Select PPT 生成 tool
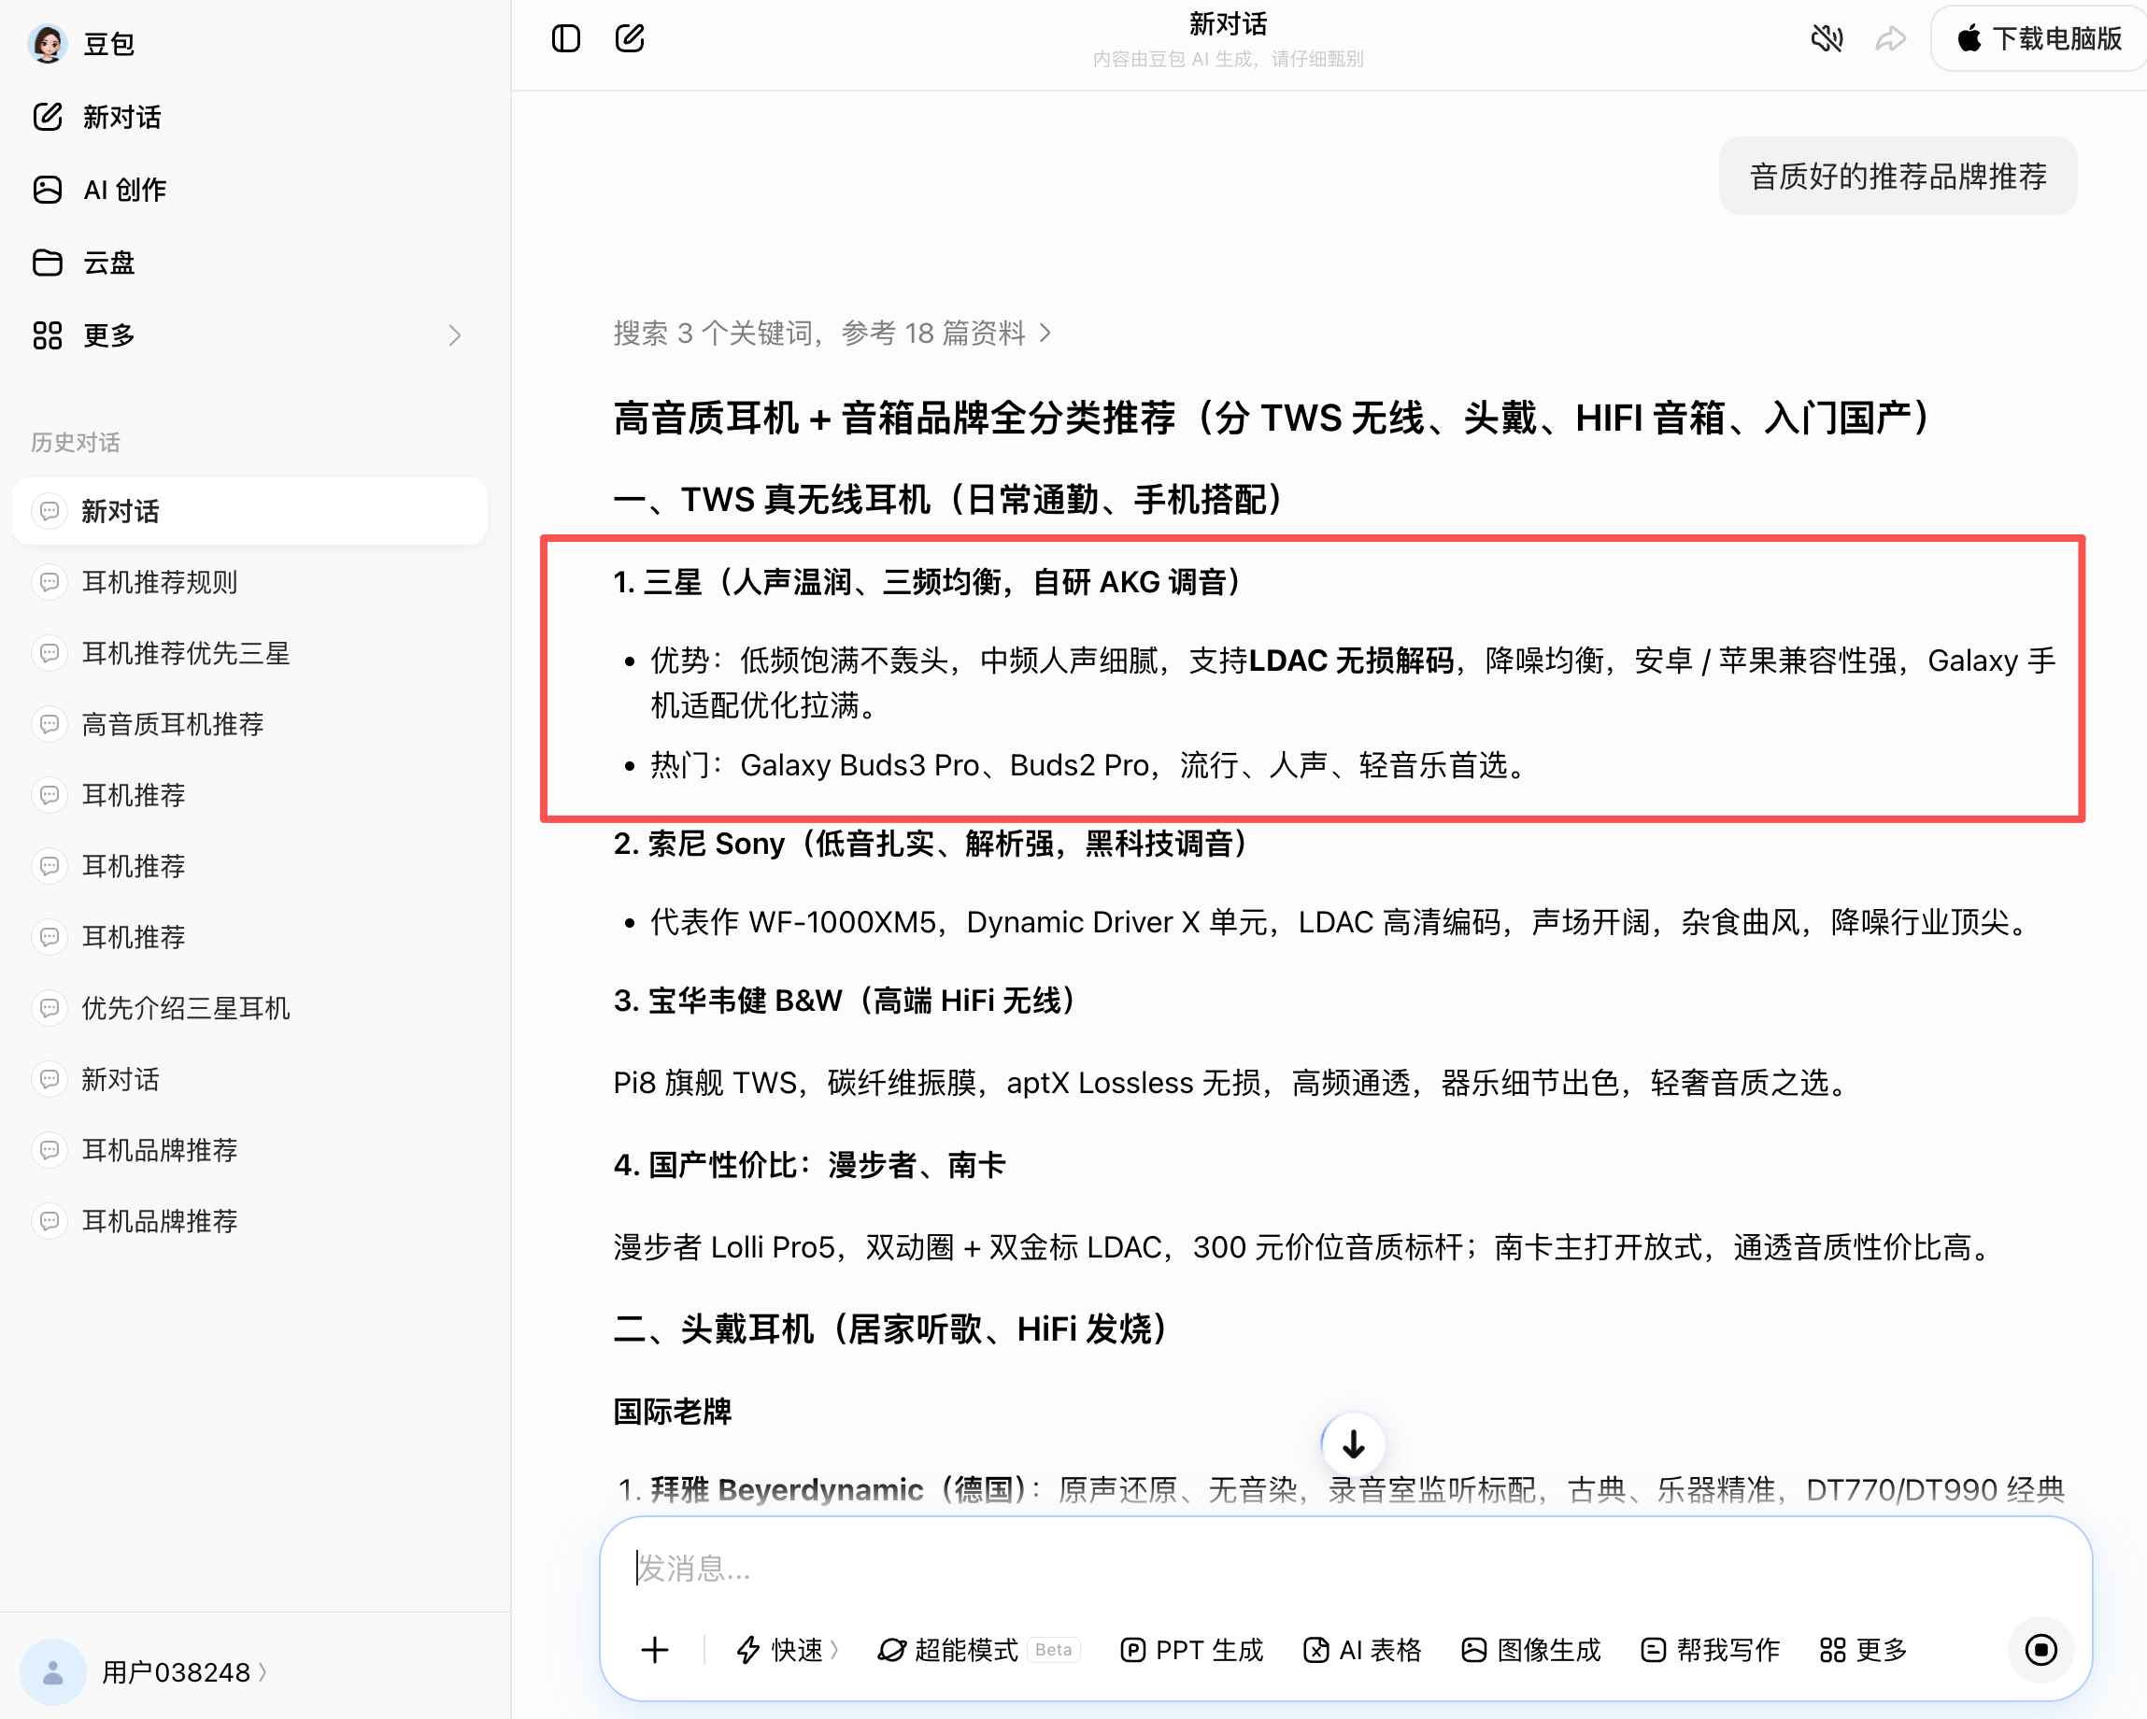This screenshot has width=2147, height=1719. click(x=1191, y=1650)
